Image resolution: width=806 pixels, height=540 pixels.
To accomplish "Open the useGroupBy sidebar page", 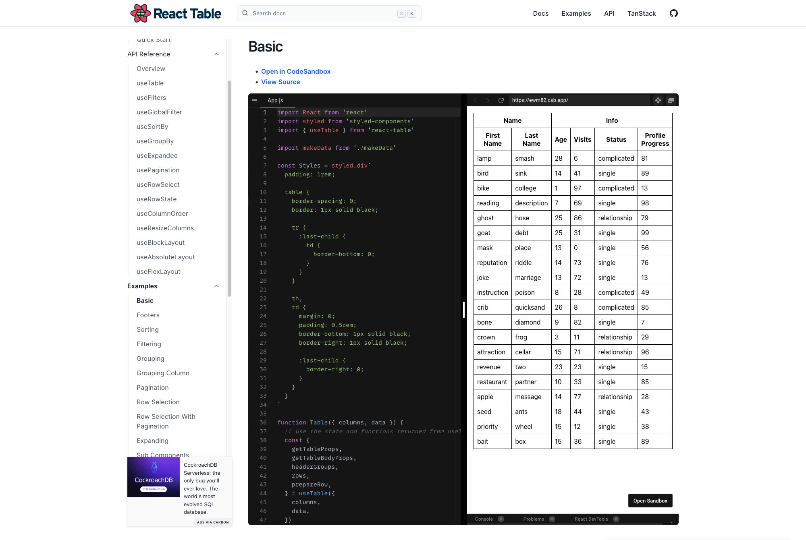I will click(155, 141).
